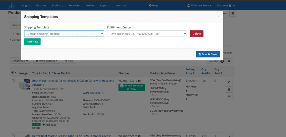Click the Save & Close button
Screen dimensions: 286x137
(208, 54)
